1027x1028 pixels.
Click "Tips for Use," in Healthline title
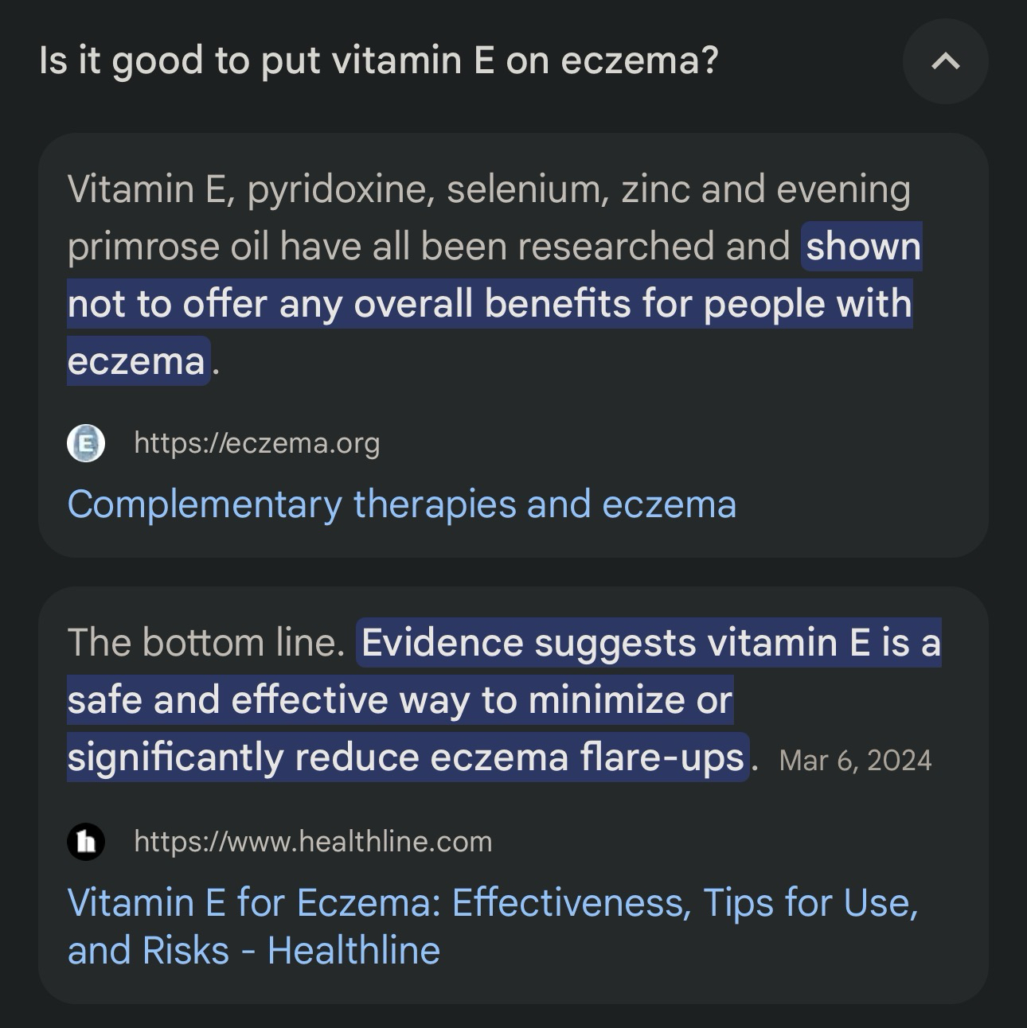click(x=810, y=903)
